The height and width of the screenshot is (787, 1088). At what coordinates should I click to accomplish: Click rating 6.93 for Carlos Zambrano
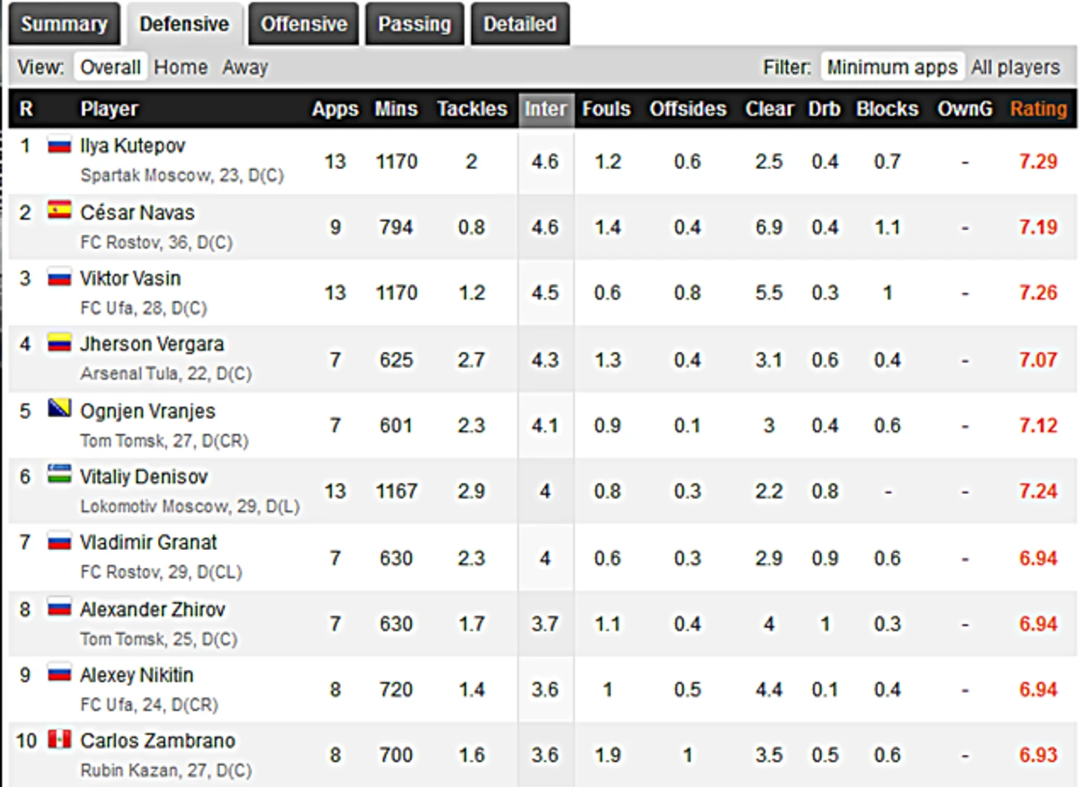pyautogui.click(x=1038, y=755)
